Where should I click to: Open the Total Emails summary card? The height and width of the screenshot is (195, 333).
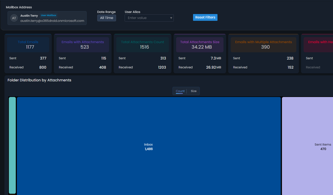click(28, 53)
